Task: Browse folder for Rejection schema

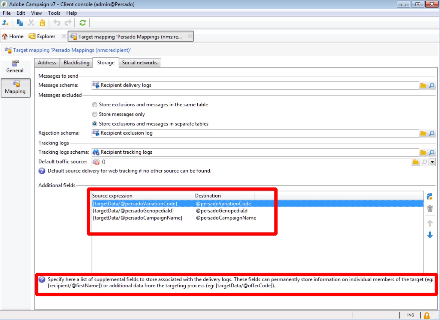Action: (423, 133)
